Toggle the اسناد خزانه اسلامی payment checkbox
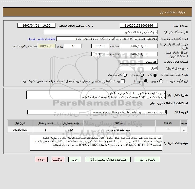 [x=123, y=81]
